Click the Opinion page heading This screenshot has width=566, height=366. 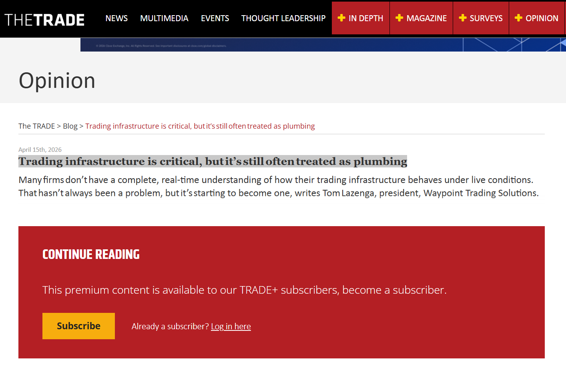click(x=57, y=81)
